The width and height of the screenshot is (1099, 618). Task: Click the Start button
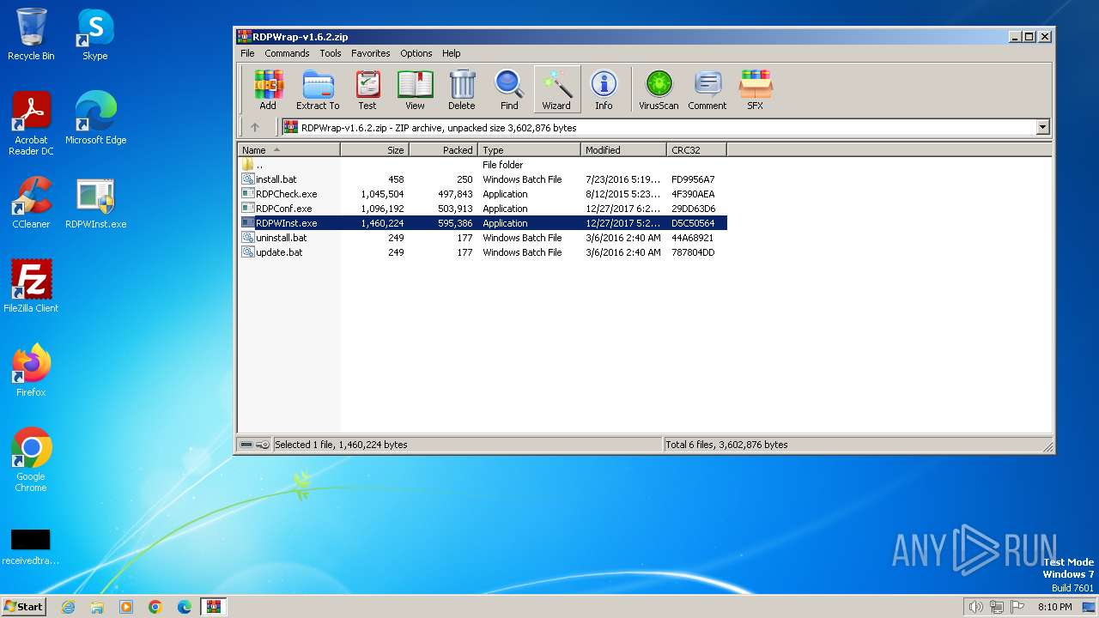[23, 606]
